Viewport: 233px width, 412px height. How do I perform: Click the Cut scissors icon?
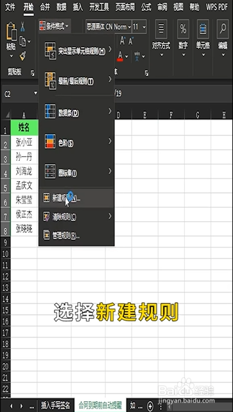pos(23,26)
